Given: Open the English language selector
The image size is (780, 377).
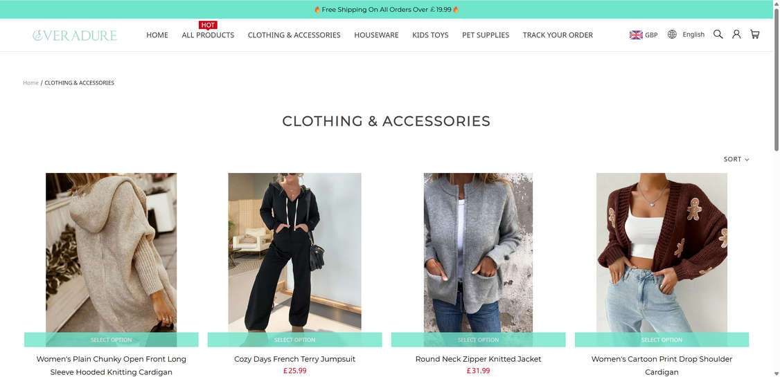Looking at the screenshot, I should [x=693, y=35].
